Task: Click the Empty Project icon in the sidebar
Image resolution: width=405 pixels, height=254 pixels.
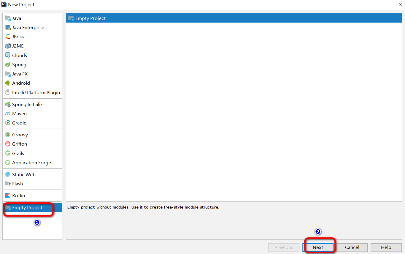Action: pyautogui.click(x=8, y=207)
